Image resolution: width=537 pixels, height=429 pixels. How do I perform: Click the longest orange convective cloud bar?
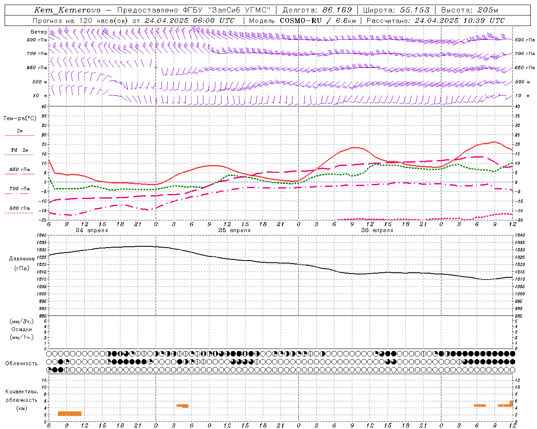[70, 413]
